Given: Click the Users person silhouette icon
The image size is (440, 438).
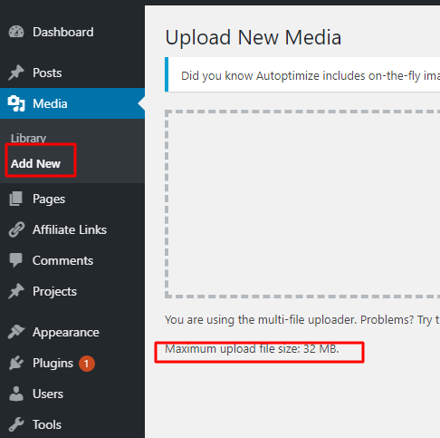Looking at the screenshot, I should 16,394.
